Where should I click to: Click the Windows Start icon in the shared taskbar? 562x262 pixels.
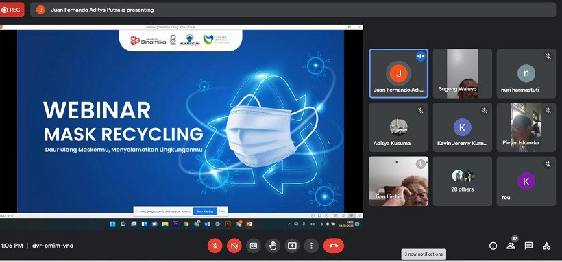[x=112, y=224]
